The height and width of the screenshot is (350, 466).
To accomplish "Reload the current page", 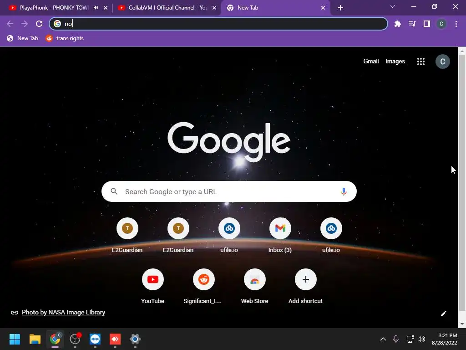I will pos(39,24).
